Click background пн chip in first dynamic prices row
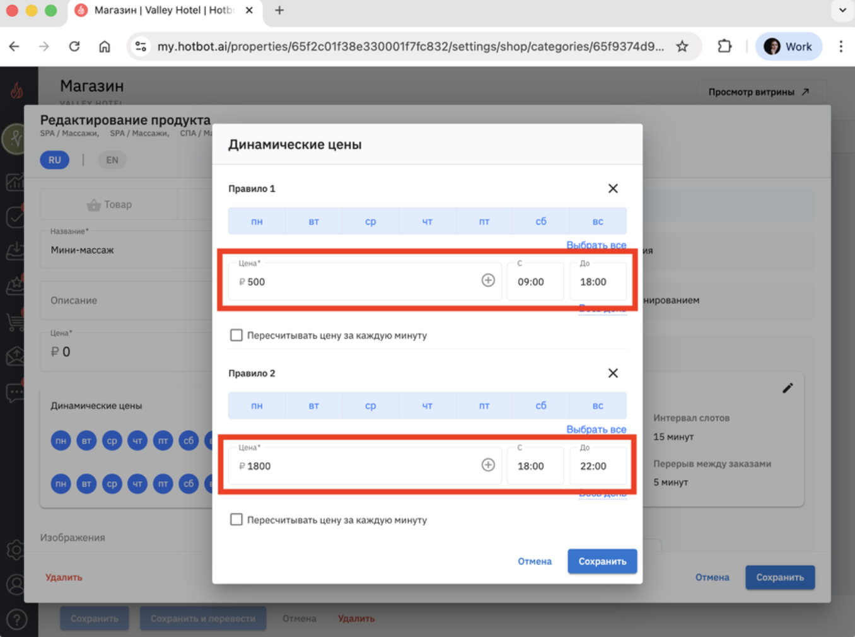Image resolution: width=855 pixels, height=637 pixels. pyautogui.click(x=61, y=441)
